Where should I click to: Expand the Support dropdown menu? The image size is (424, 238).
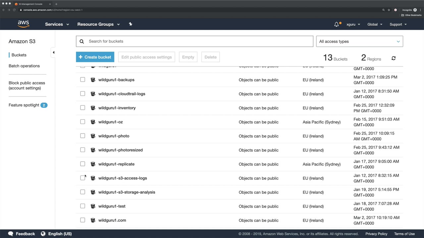click(398, 24)
